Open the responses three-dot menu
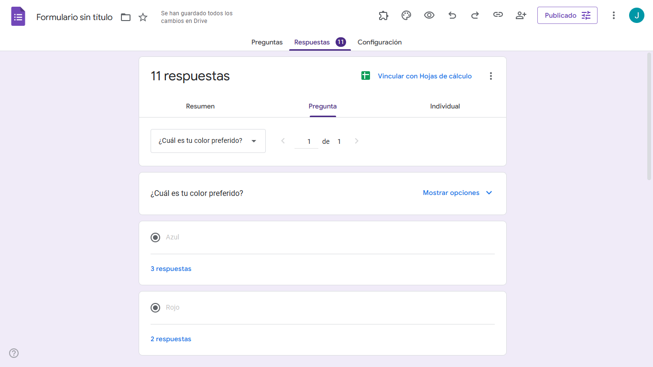 click(490, 76)
